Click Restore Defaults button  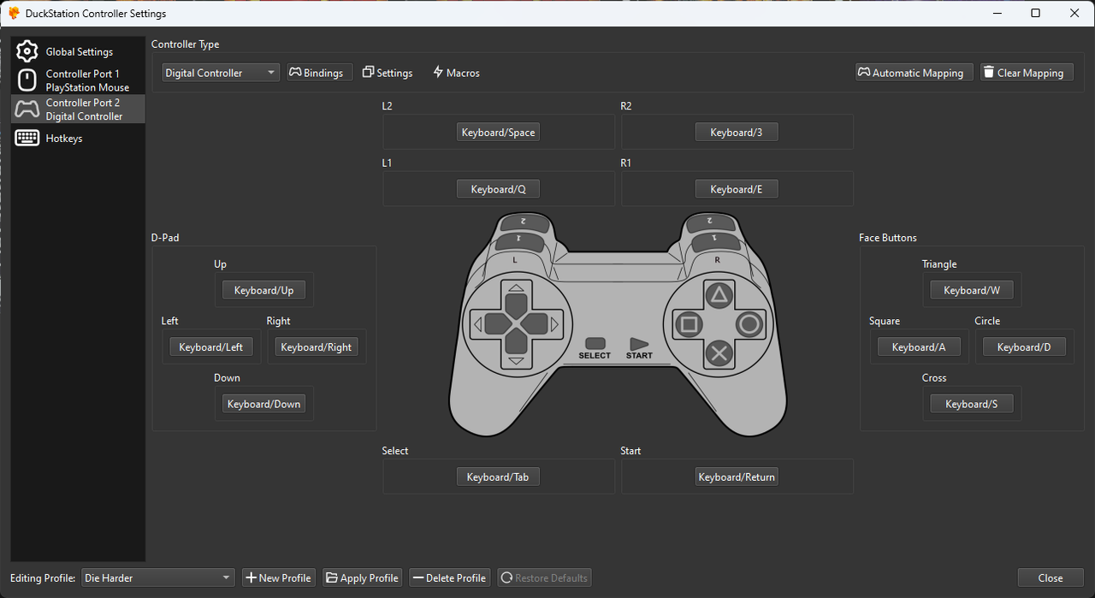click(x=545, y=577)
